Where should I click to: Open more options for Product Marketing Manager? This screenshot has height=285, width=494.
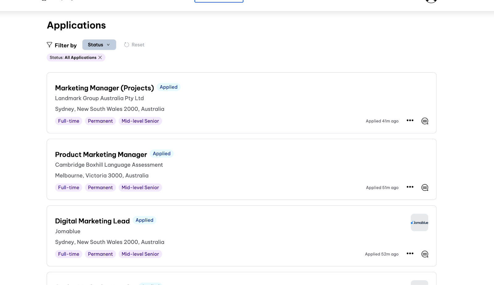click(x=410, y=187)
